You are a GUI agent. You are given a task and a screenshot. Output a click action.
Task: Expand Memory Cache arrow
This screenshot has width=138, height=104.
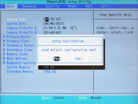coord(4,54)
